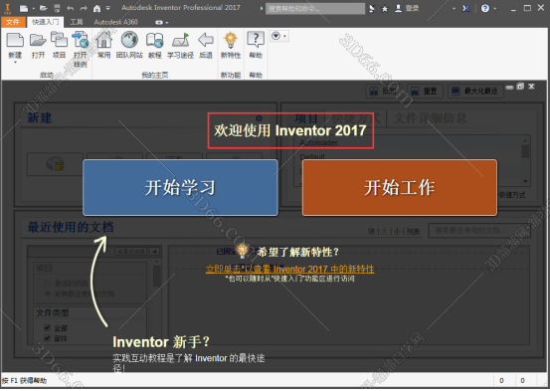Select the 文件详细信息 tab

click(x=430, y=118)
